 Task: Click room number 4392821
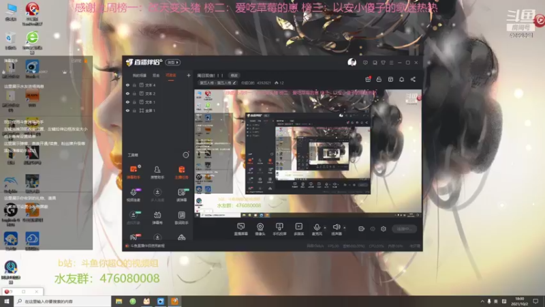click(264, 83)
